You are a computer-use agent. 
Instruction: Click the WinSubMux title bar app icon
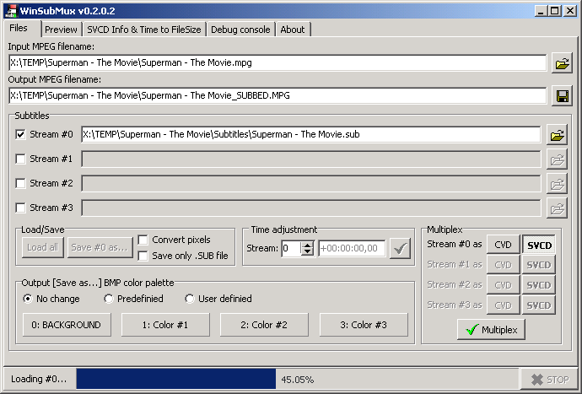tap(10, 10)
